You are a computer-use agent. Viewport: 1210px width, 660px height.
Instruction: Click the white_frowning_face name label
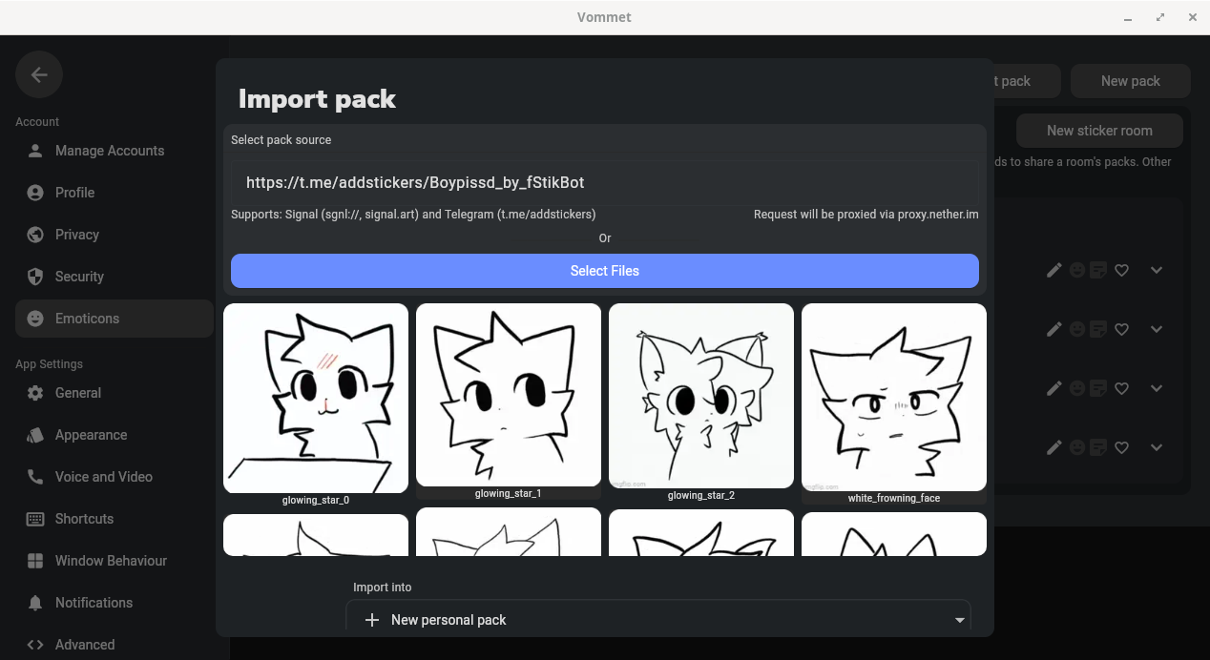pyautogui.click(x=894, y=498)
